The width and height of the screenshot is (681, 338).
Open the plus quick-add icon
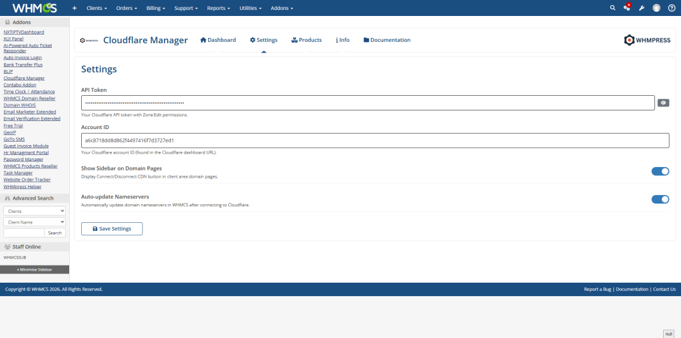(x=74, y=8)
